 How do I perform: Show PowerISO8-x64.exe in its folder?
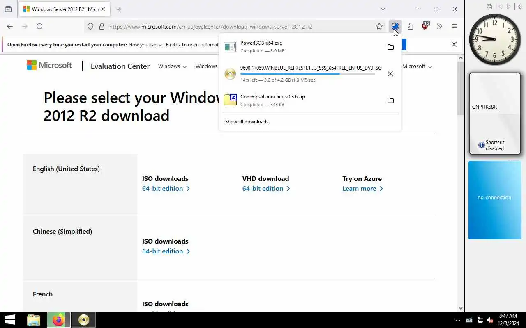point(390,47)
